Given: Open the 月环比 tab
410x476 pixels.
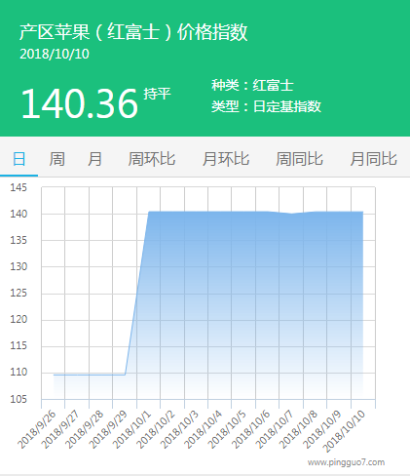Looking at the screenshot, I should 226,159.
